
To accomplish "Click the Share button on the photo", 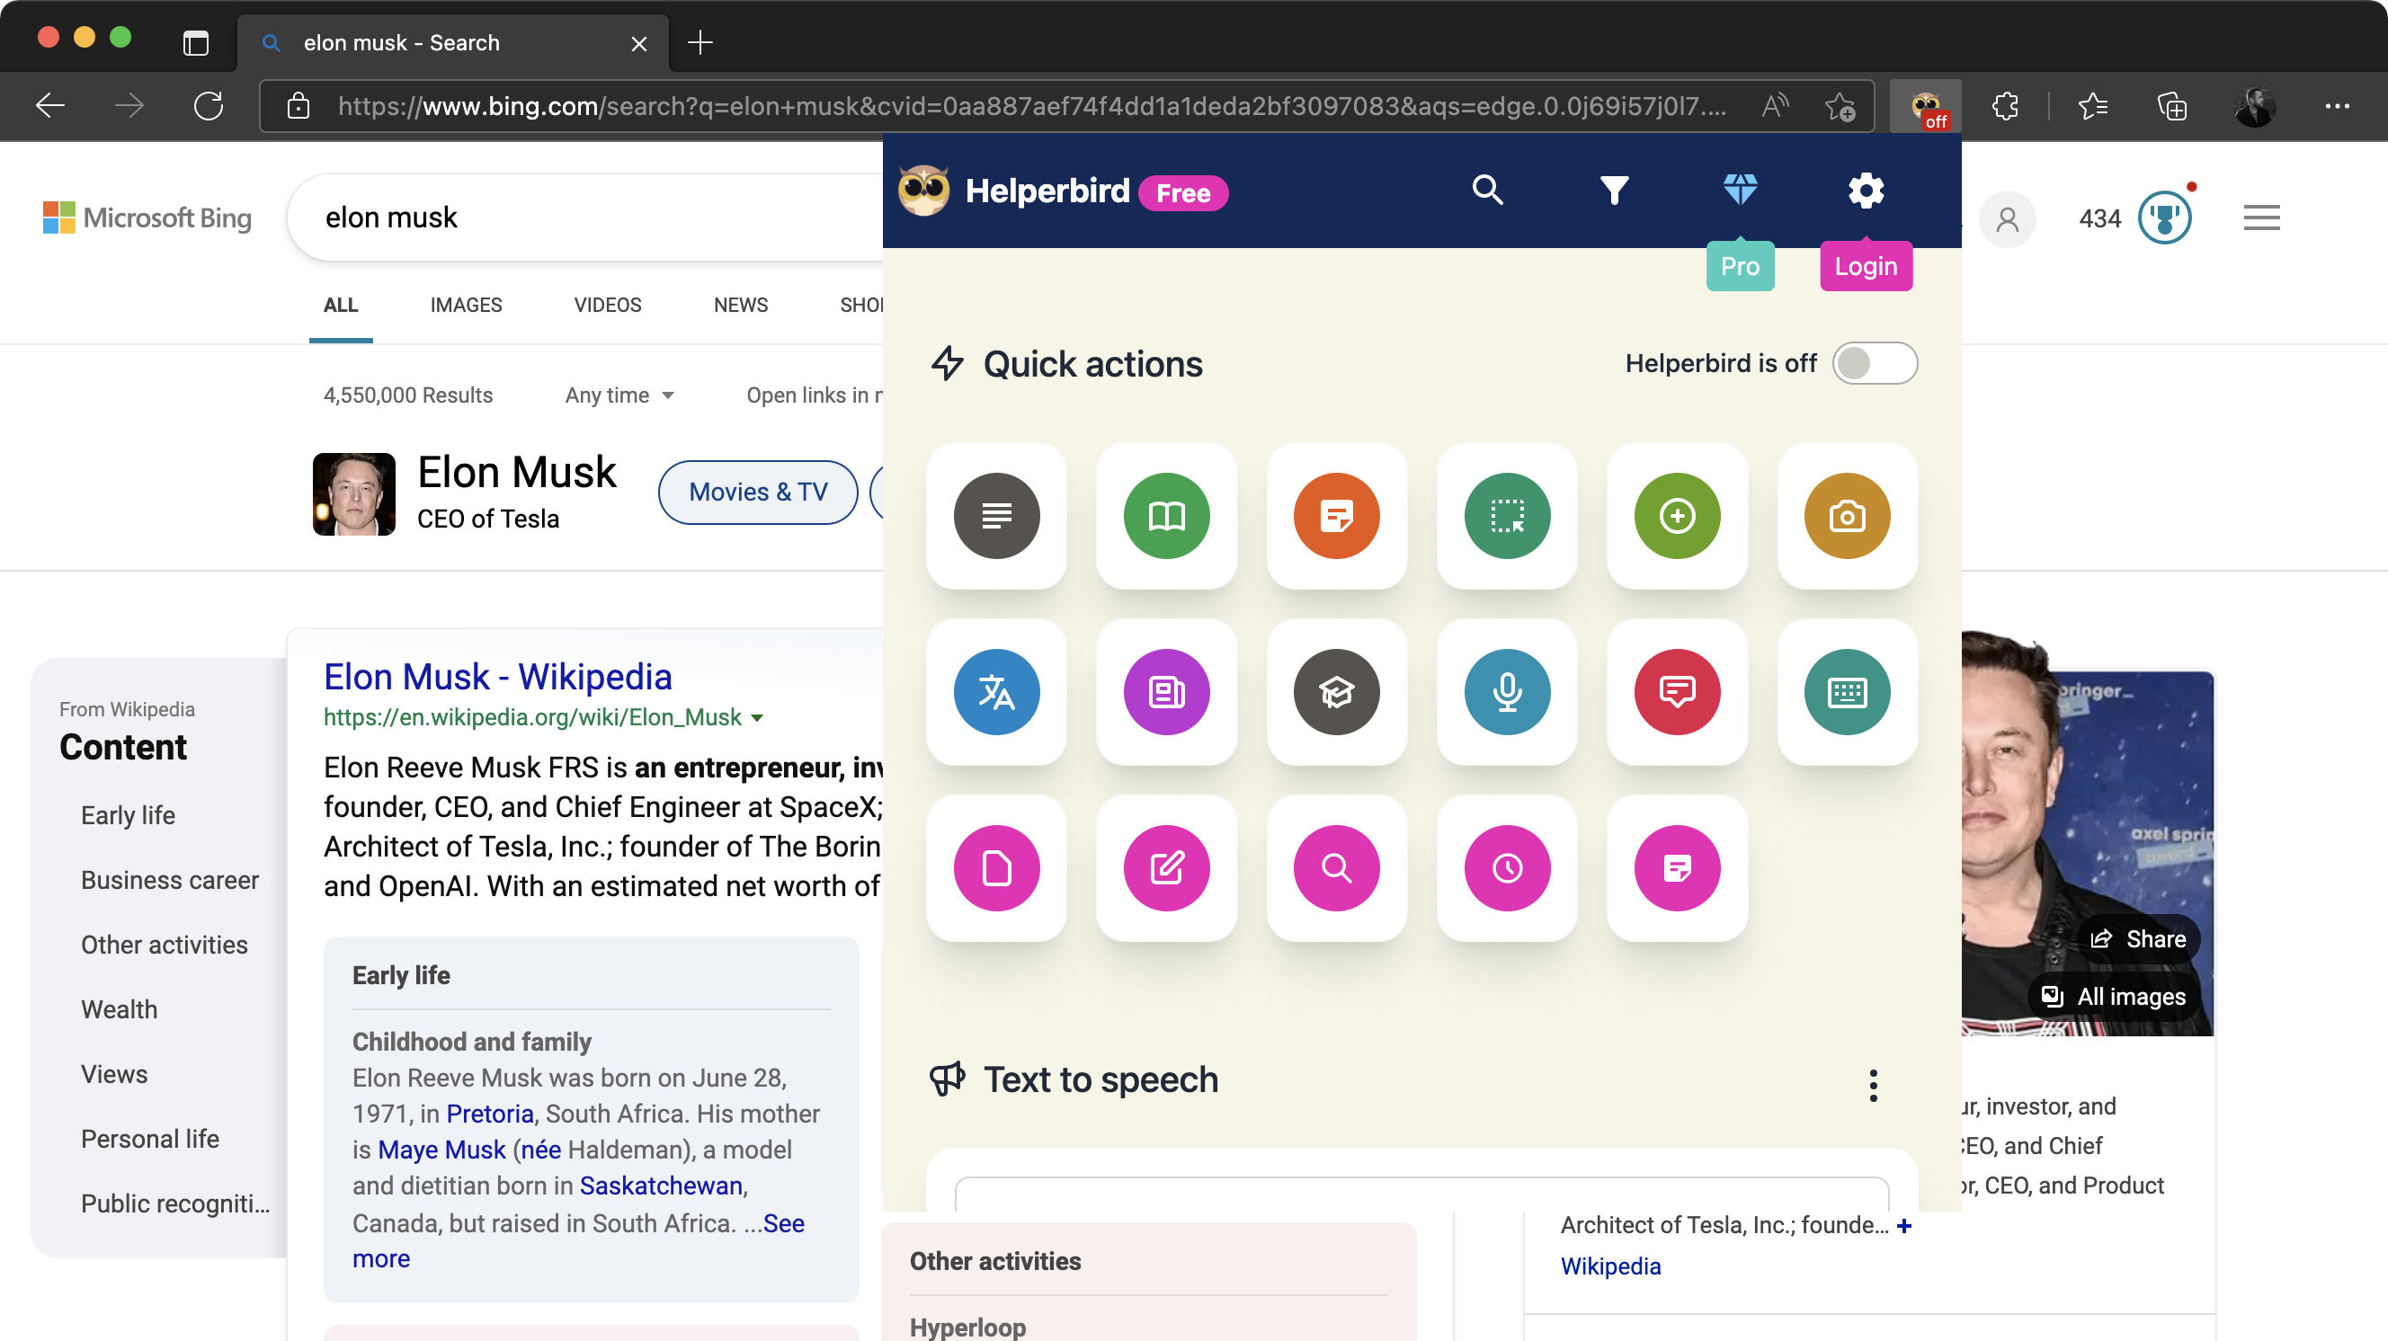I will point(2137,940).
